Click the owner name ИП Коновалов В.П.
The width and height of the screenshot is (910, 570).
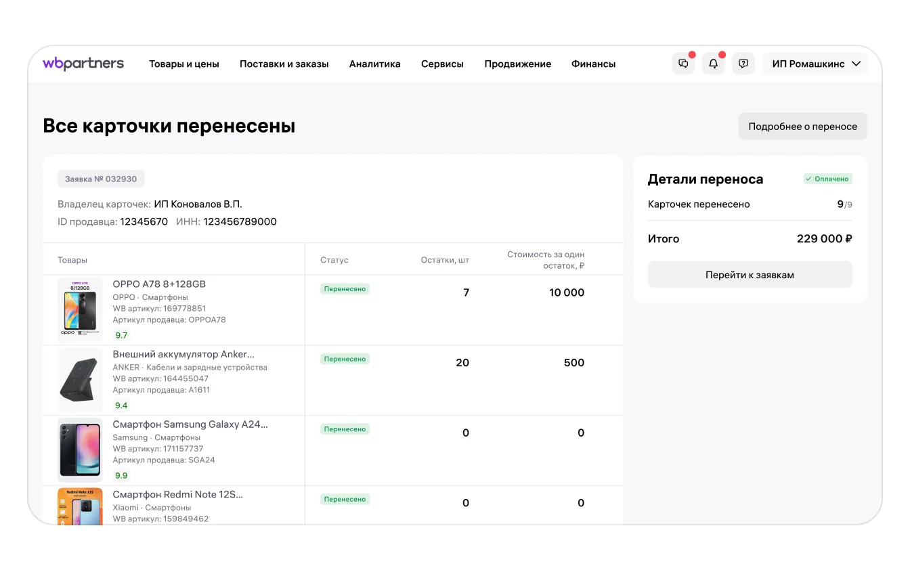(x=198, y=204)
